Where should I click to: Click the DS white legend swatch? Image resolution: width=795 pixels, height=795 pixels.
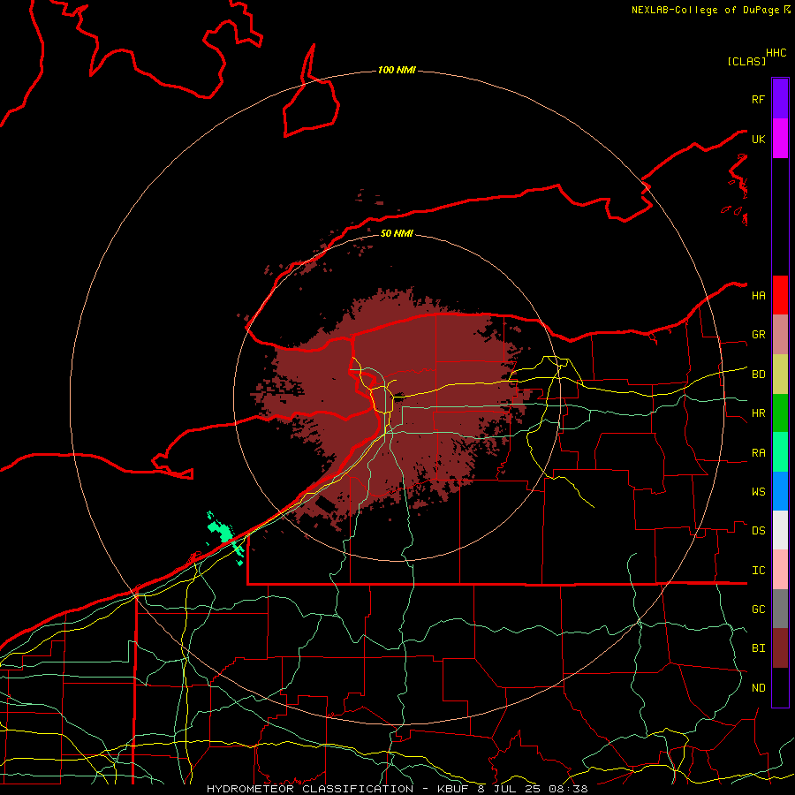coord(780,530)
